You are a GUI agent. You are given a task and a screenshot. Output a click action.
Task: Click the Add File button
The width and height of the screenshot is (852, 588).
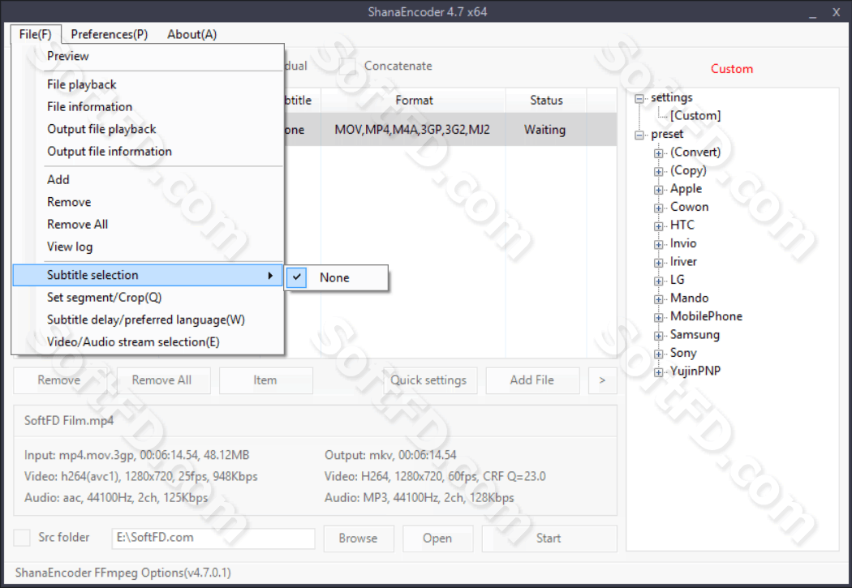[532, 380]
